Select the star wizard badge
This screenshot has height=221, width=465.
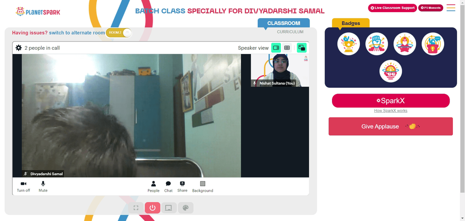(x=405, y=44)
